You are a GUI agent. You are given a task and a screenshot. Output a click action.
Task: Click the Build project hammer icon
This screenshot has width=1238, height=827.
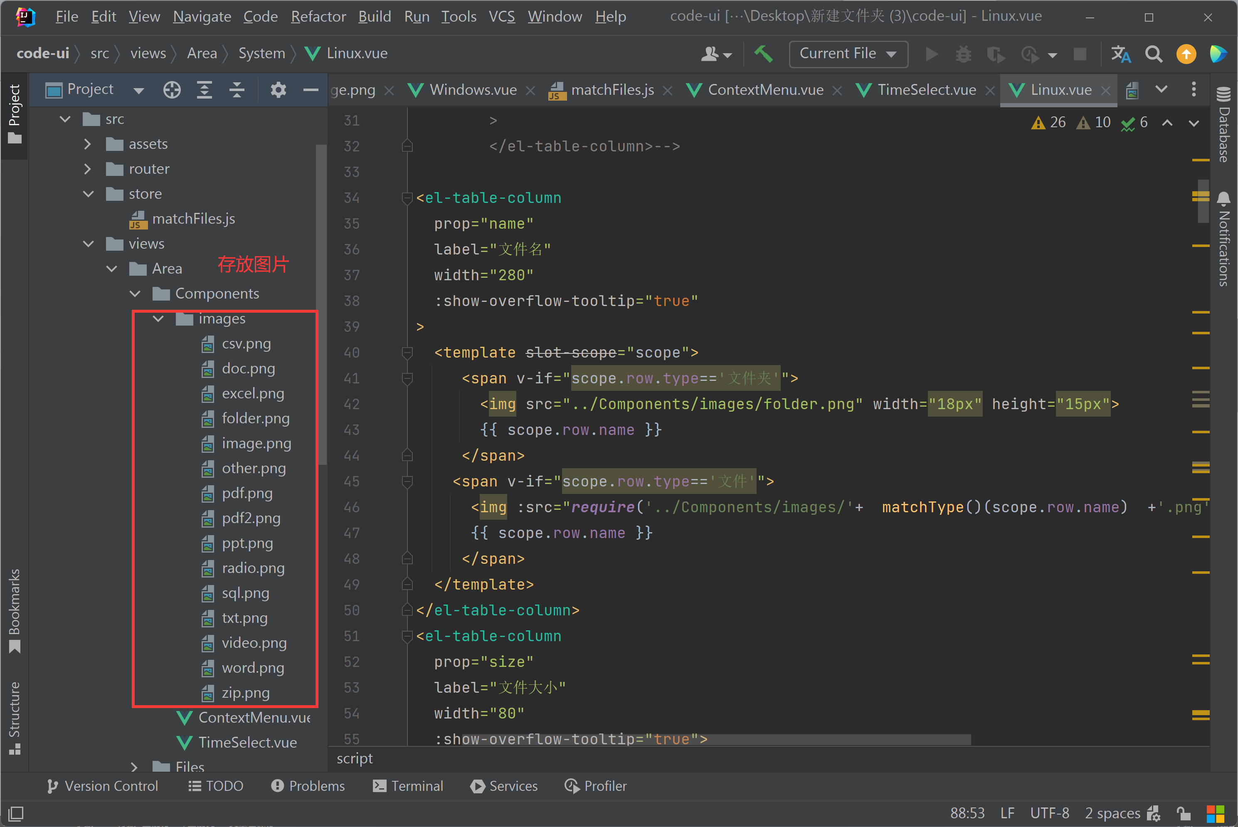click(763, 54)
